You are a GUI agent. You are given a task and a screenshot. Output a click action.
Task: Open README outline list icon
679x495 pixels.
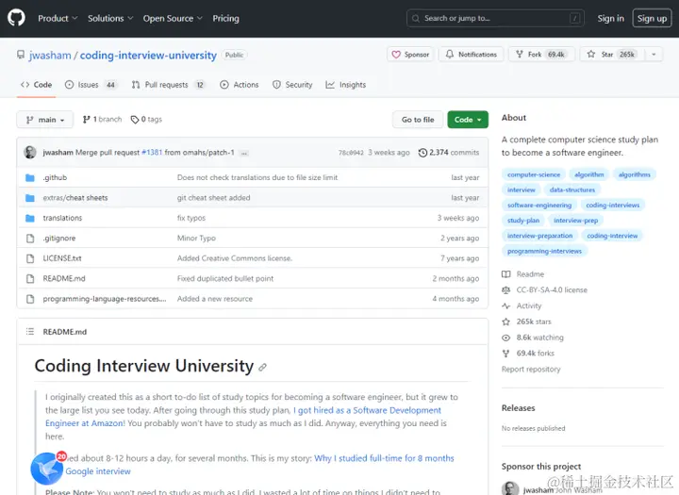pos(30,332)
